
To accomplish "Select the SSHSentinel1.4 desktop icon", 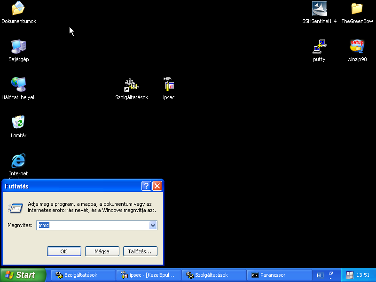I will [x=320, y=8].
